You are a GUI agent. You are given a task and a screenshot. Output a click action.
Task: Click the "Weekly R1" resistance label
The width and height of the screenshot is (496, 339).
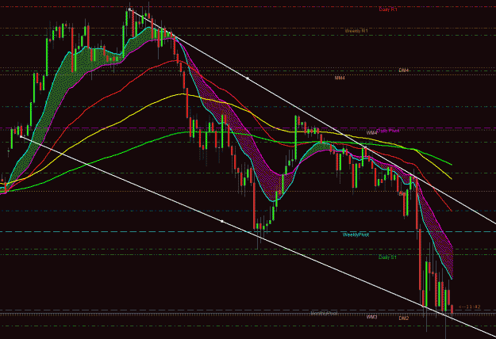click(356, 31)
